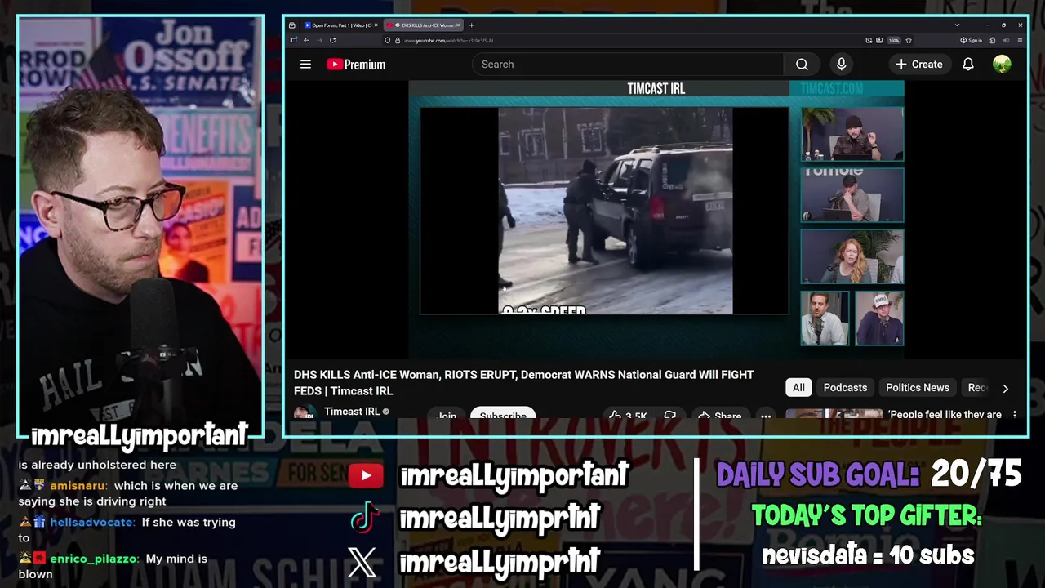The height and width of the screenshot is (588, 1045).
Task: Click the tracking protection shield icon
Action: [x=387, y=40]
